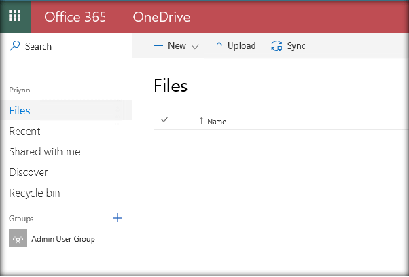Click the Sync cloud icon

click(277, 46)
